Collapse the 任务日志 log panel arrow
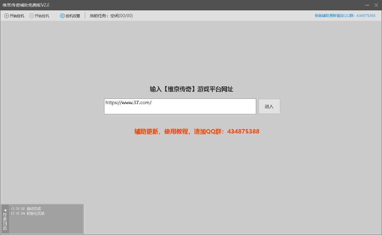Screen dimensions: 382x235 coord(5,210)
